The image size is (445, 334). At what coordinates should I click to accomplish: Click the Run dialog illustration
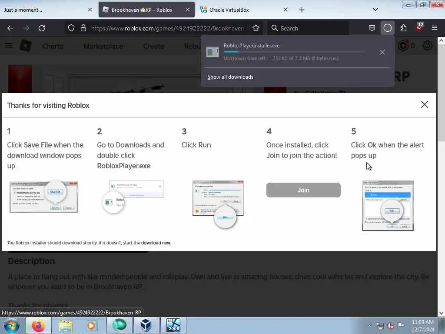pos(218,204)
